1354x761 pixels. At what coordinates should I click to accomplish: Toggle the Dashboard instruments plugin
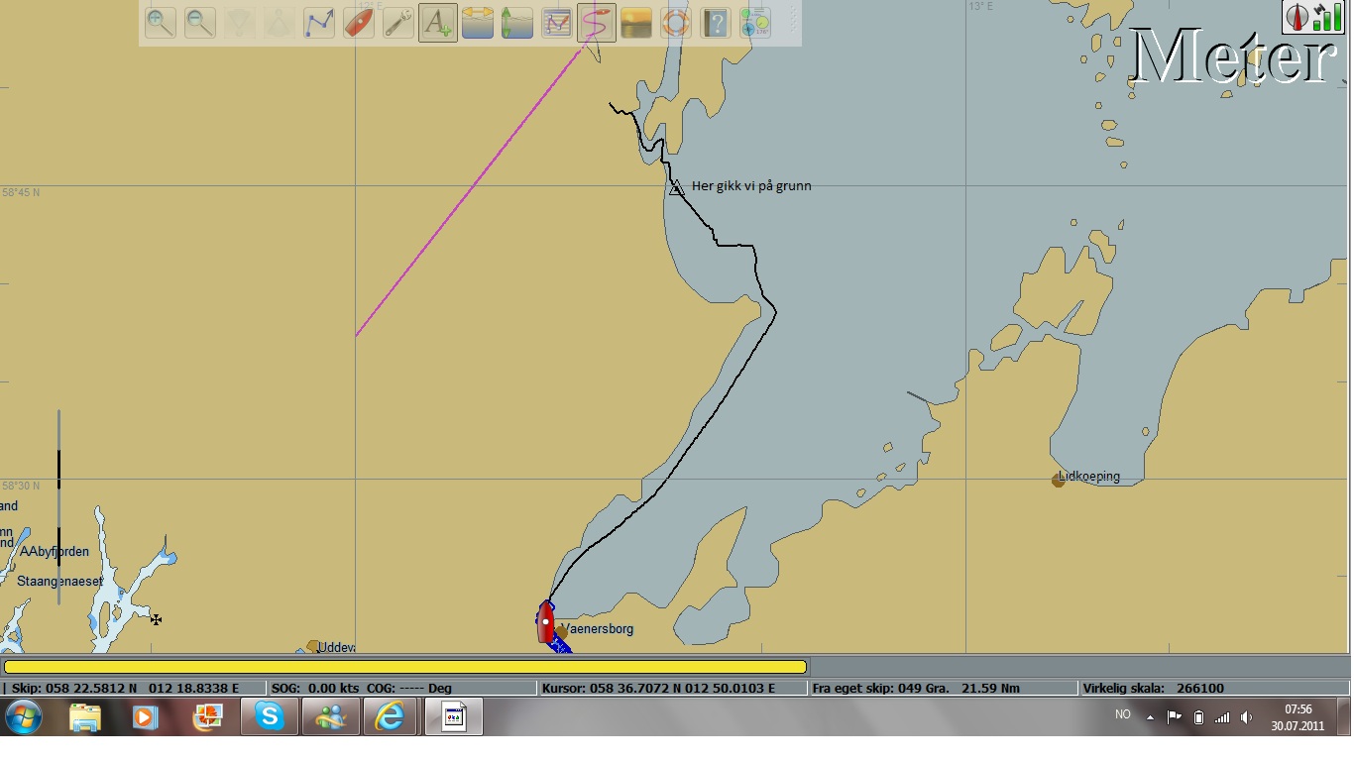click(x=755, y=23)
